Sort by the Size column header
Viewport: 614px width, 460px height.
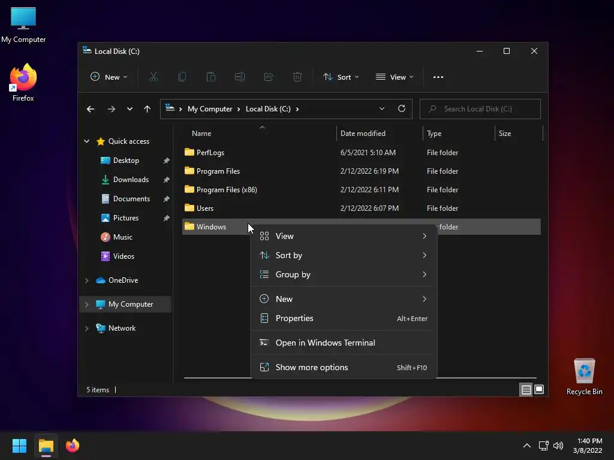pos(519,134)
